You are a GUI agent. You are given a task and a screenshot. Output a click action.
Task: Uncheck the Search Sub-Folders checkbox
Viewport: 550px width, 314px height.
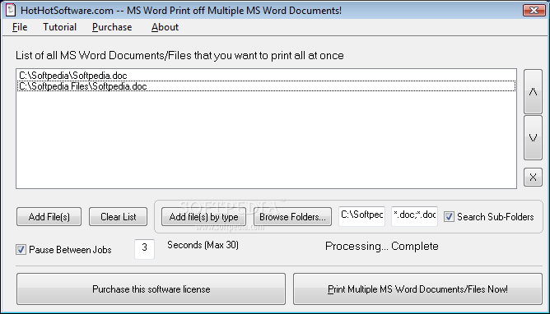449,217
